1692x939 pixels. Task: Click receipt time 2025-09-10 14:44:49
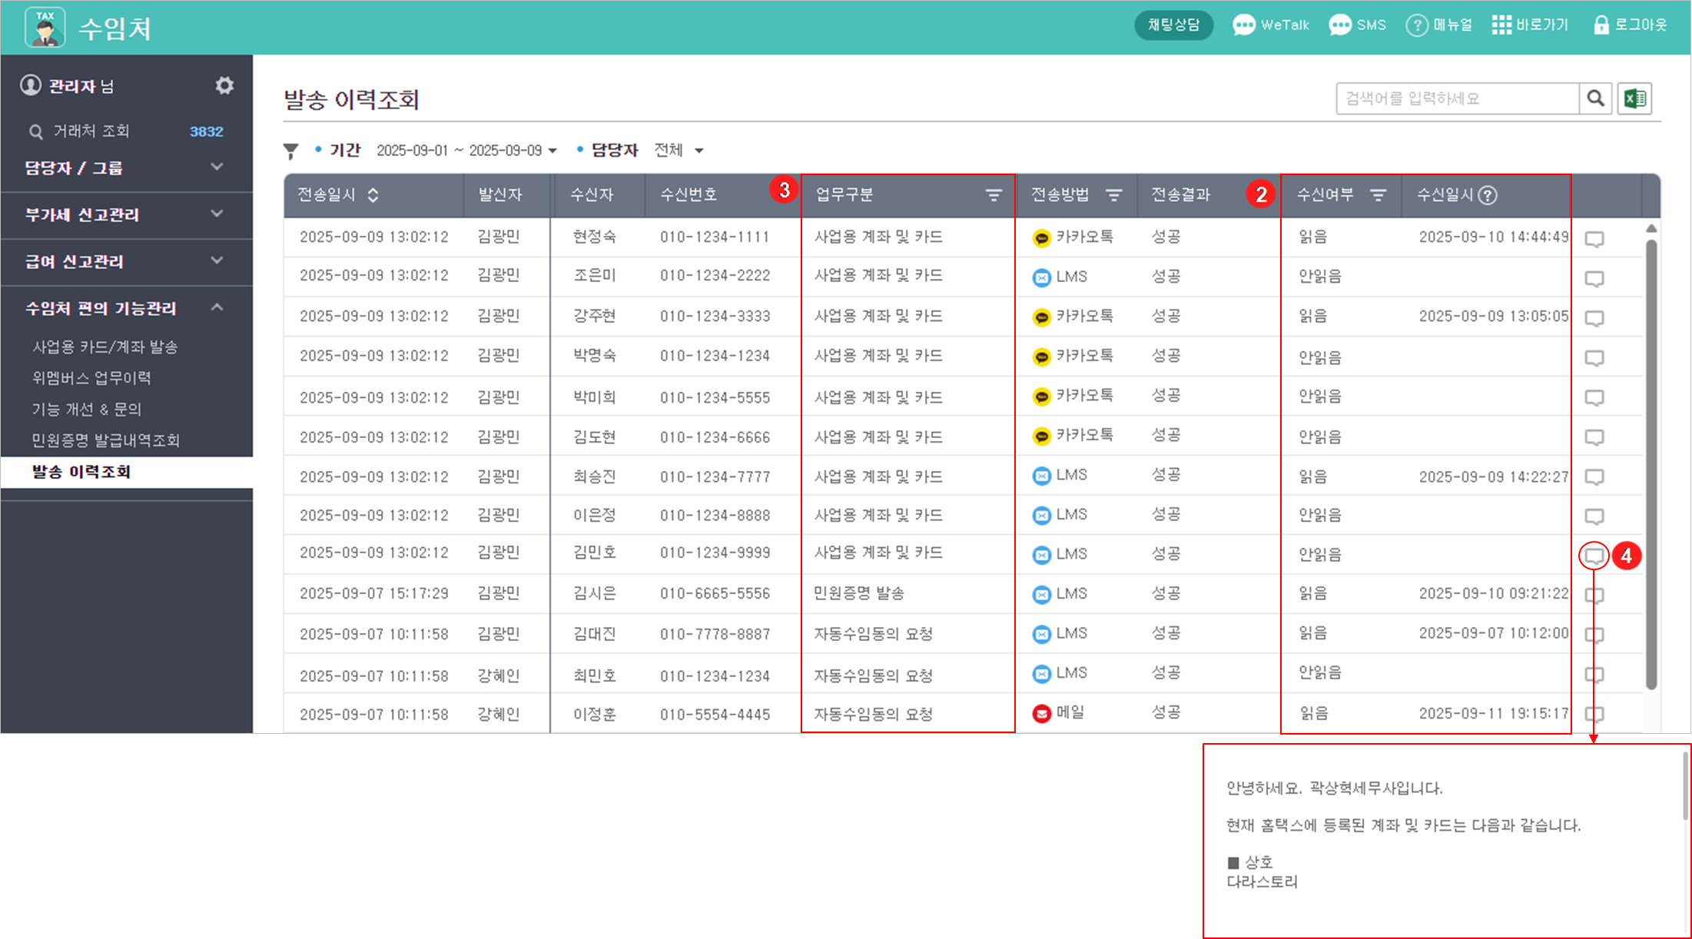pos(1494,237)
